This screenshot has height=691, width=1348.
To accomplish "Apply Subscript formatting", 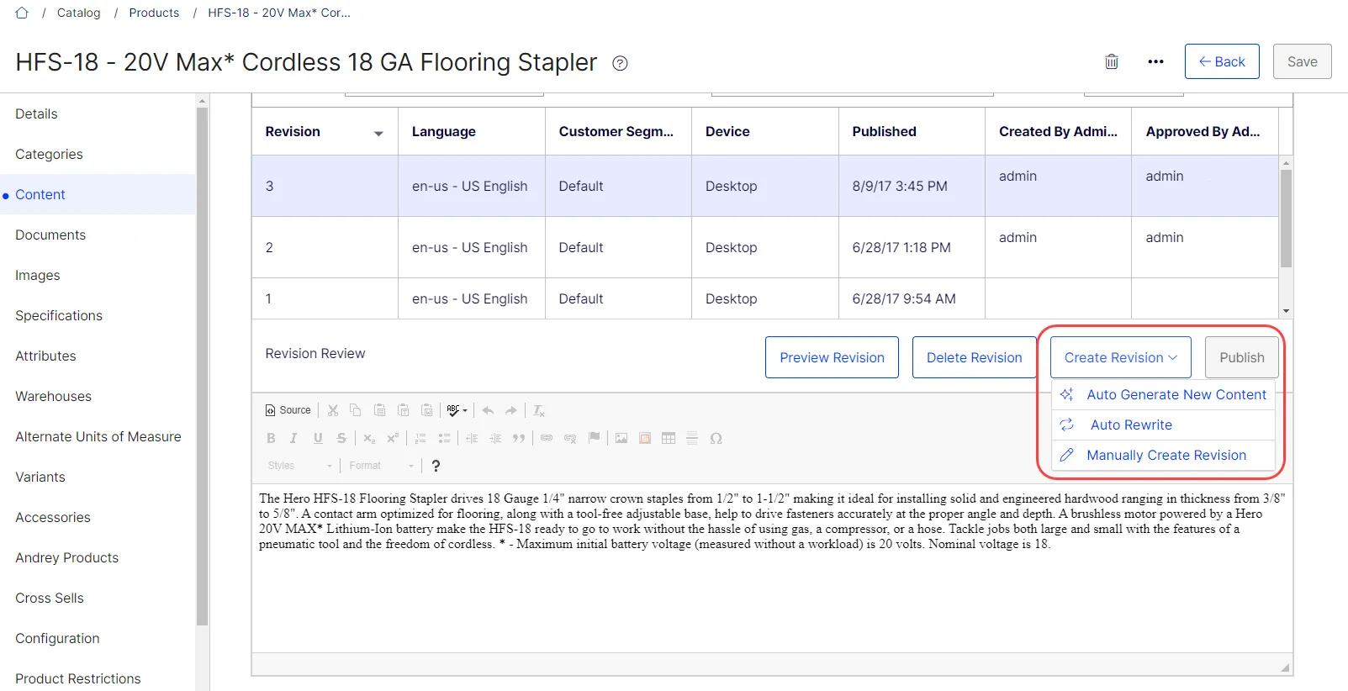I will click(369, 438).
